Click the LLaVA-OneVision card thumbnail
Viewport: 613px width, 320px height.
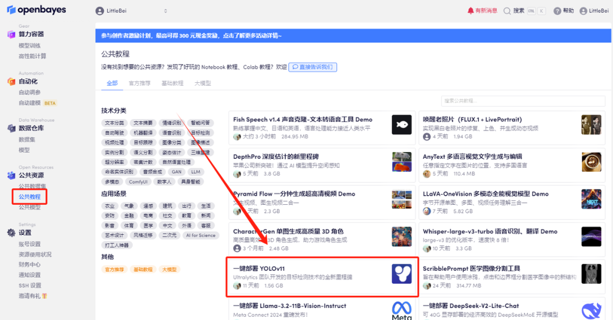tap(591, 199)
